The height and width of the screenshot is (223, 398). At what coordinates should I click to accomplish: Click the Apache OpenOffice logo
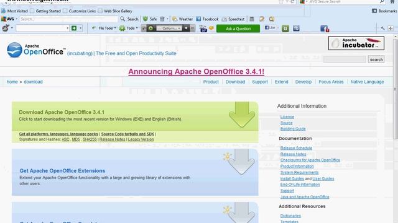click(x=36, y=50)
